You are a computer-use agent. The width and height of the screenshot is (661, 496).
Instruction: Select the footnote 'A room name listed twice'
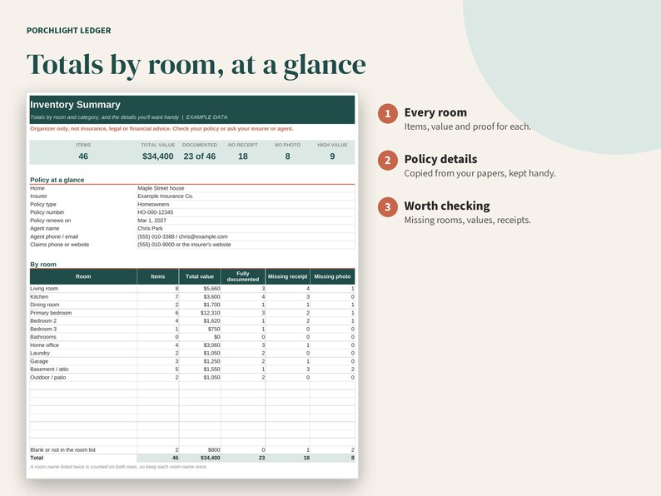coord(118,467)
